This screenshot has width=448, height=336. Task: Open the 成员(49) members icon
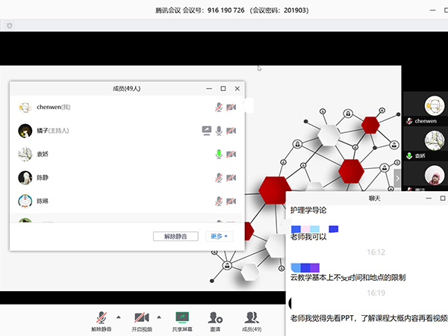tap(252, 317)
